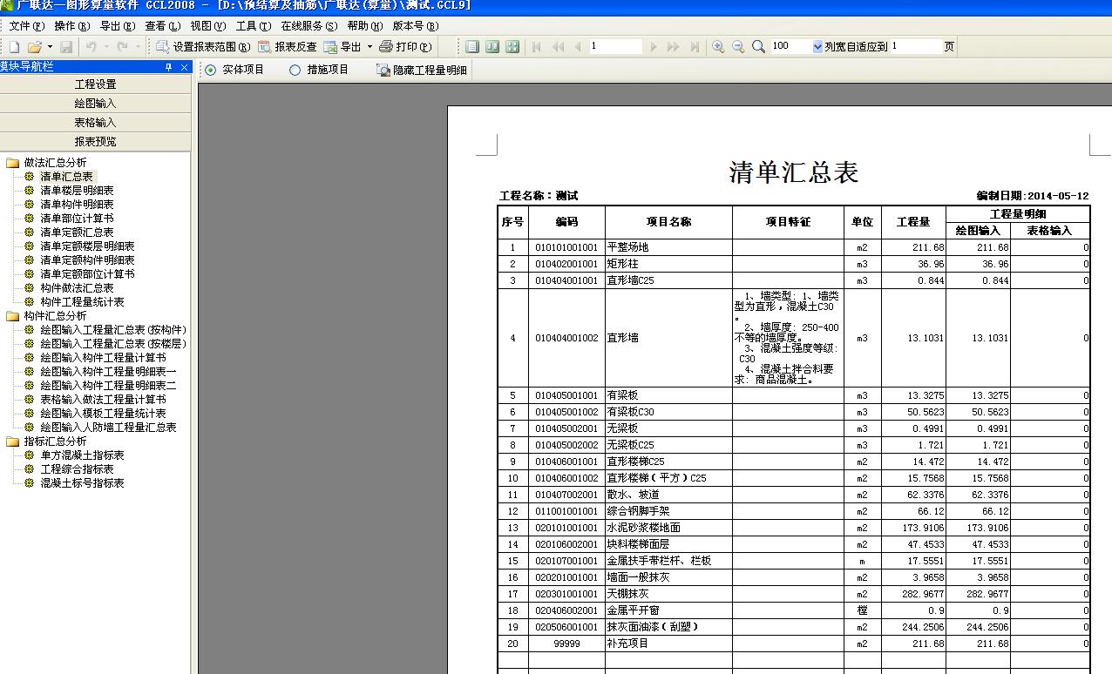Image resolution: width=1112 pixels, height=674 pixels.
Task: Select two-page view icon
Action: coord(492,46)
